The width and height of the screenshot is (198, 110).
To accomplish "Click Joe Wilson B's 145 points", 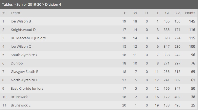I will tap(192, 21).
